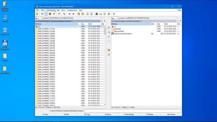Open new FTP connection toolbar icon
The height and width of the screenshot is (122, 217).
coord(92,14)
